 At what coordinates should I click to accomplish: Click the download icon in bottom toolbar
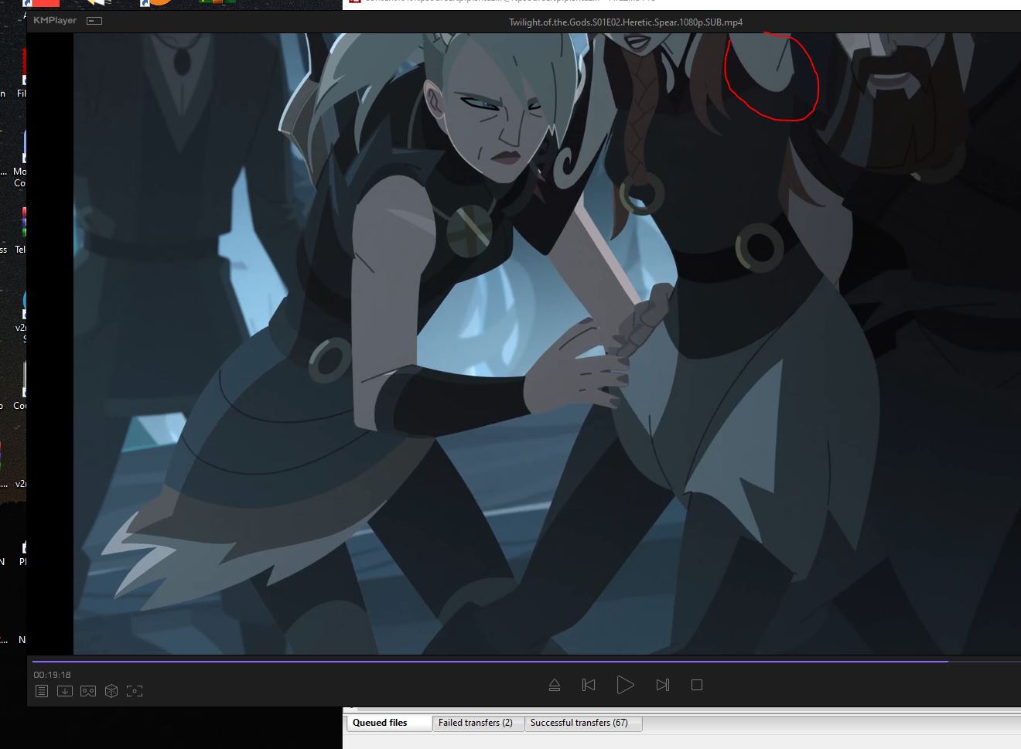tap(65, 691)
